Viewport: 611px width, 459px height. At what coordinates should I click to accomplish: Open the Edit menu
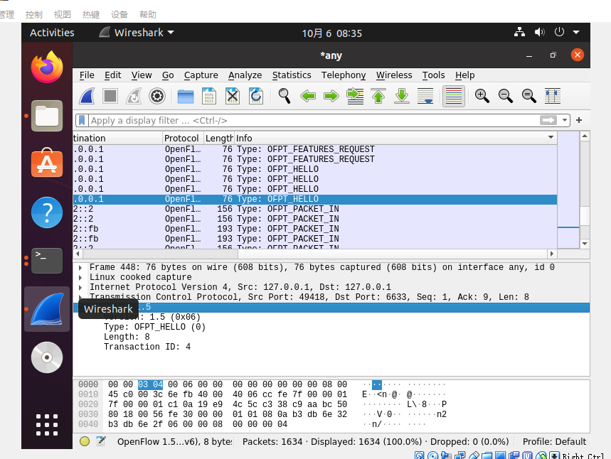(112, 75)
